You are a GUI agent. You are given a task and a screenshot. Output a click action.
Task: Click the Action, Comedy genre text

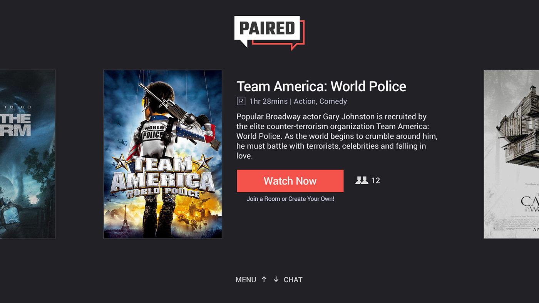(x=320, y=102)
